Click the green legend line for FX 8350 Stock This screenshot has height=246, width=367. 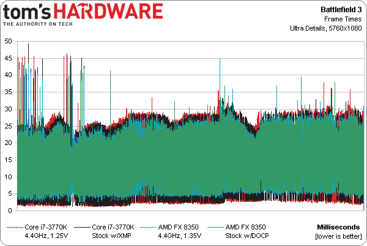coord(215,227)
